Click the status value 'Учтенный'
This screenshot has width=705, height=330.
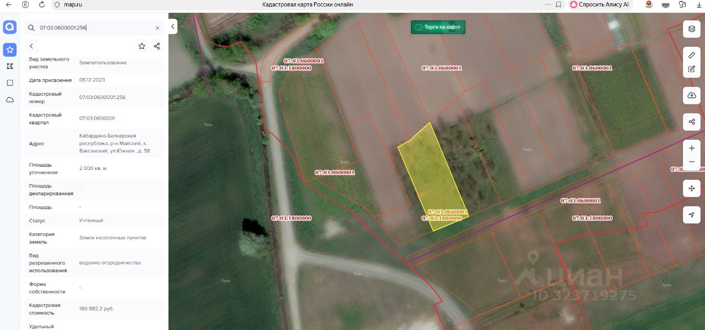coord(91,221)
